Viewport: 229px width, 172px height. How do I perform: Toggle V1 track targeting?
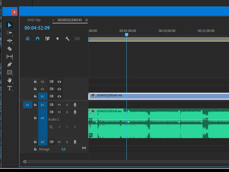(43, 96)
